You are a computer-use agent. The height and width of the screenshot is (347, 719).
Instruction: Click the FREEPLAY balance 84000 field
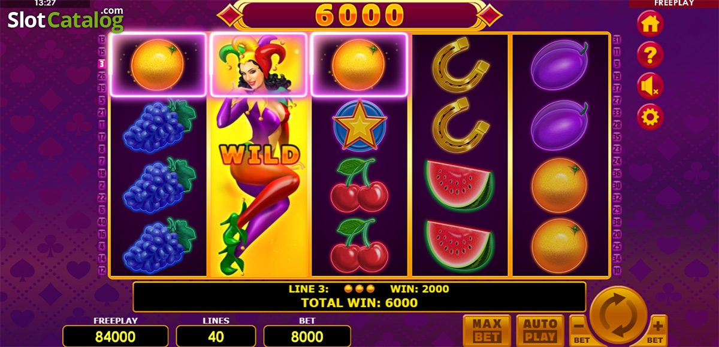(x=115, y=336)
